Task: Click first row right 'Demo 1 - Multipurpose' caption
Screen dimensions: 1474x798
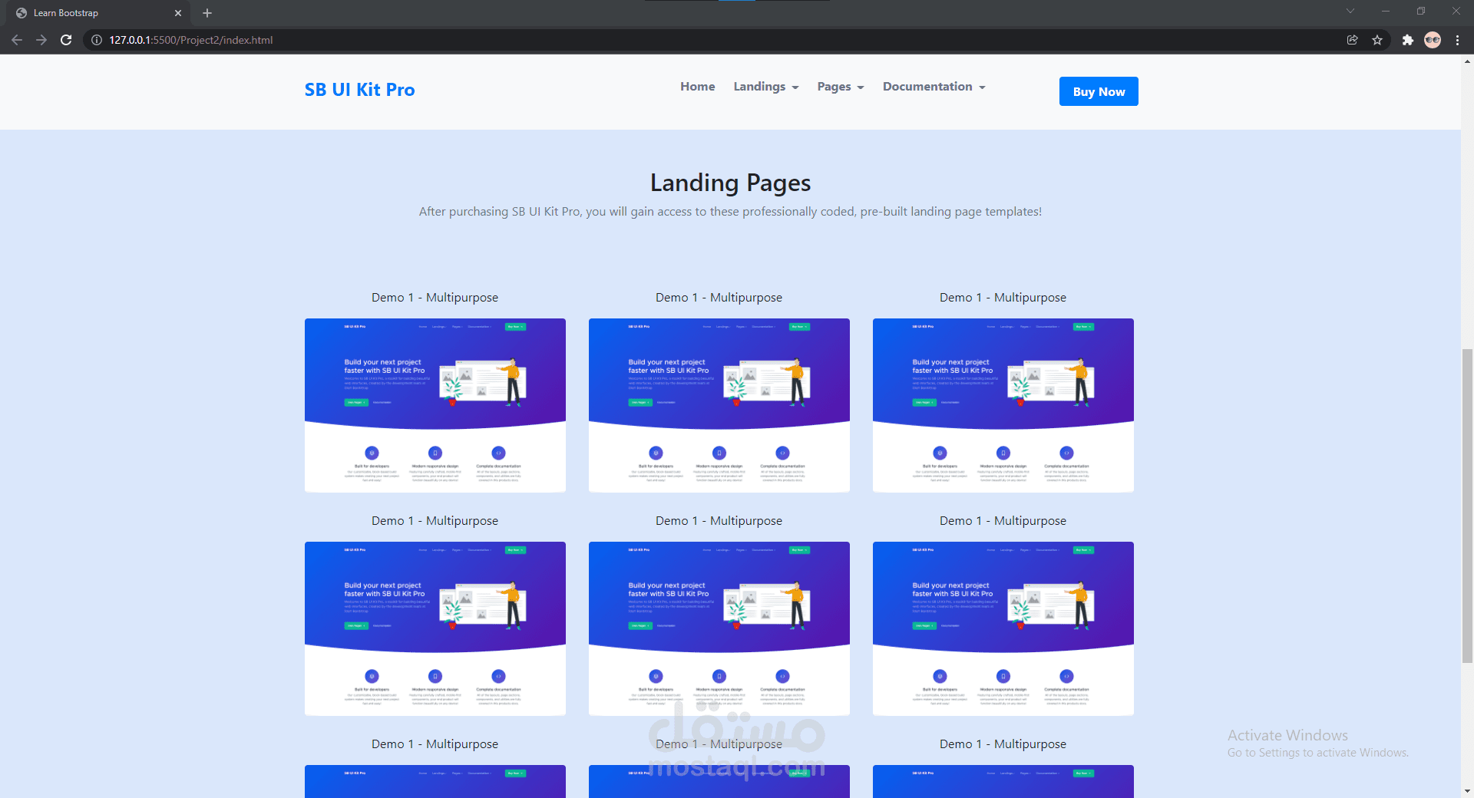Action: pyautogui.click(x=1003, y=298)
